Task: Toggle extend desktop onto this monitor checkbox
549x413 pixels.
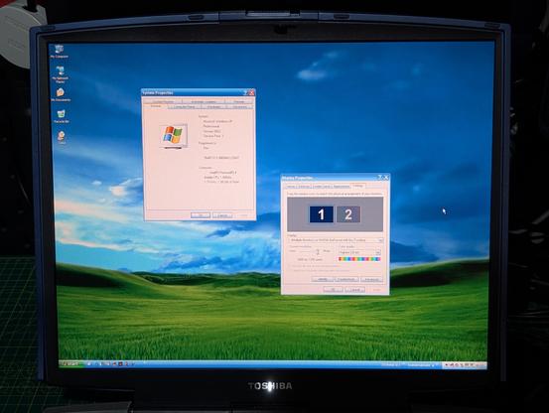Action: click(x=290, y=271)
